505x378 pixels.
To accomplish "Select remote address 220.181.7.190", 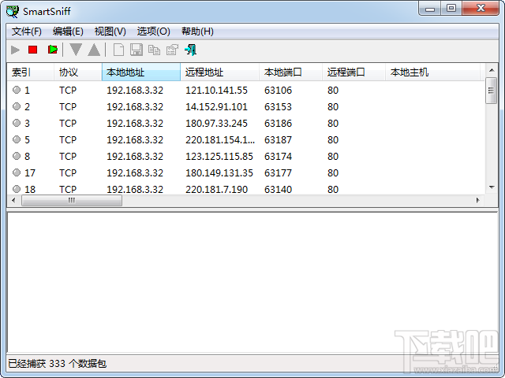I will tap(216, 189).
